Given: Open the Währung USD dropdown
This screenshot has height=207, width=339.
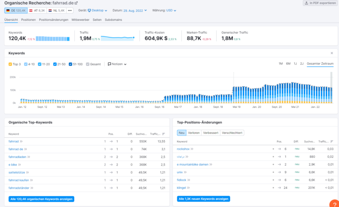Looking at the screenshot, I should (x=171, y=10).
